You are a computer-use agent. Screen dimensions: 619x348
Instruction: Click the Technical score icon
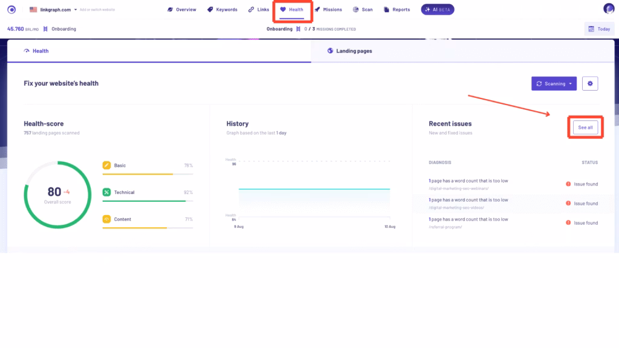tap(107, 192)
